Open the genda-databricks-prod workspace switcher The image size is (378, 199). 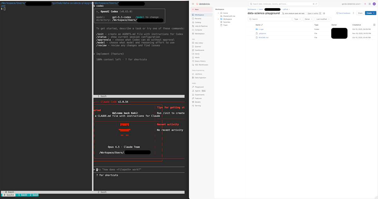coord(352,4)
